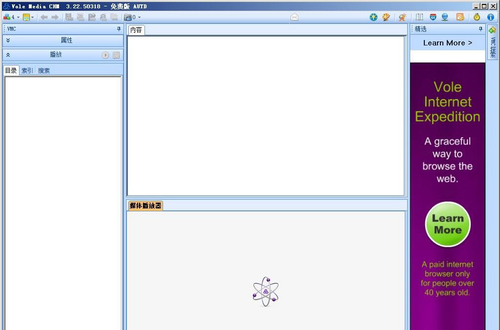
Task: Maximize the Vole Media CHM window
Action: tap(484, 6)
